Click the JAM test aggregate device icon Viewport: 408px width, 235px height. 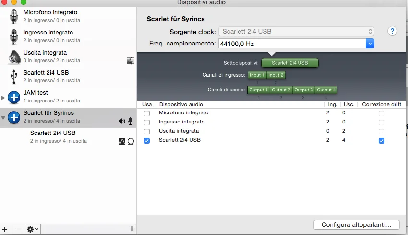(14, 97)
